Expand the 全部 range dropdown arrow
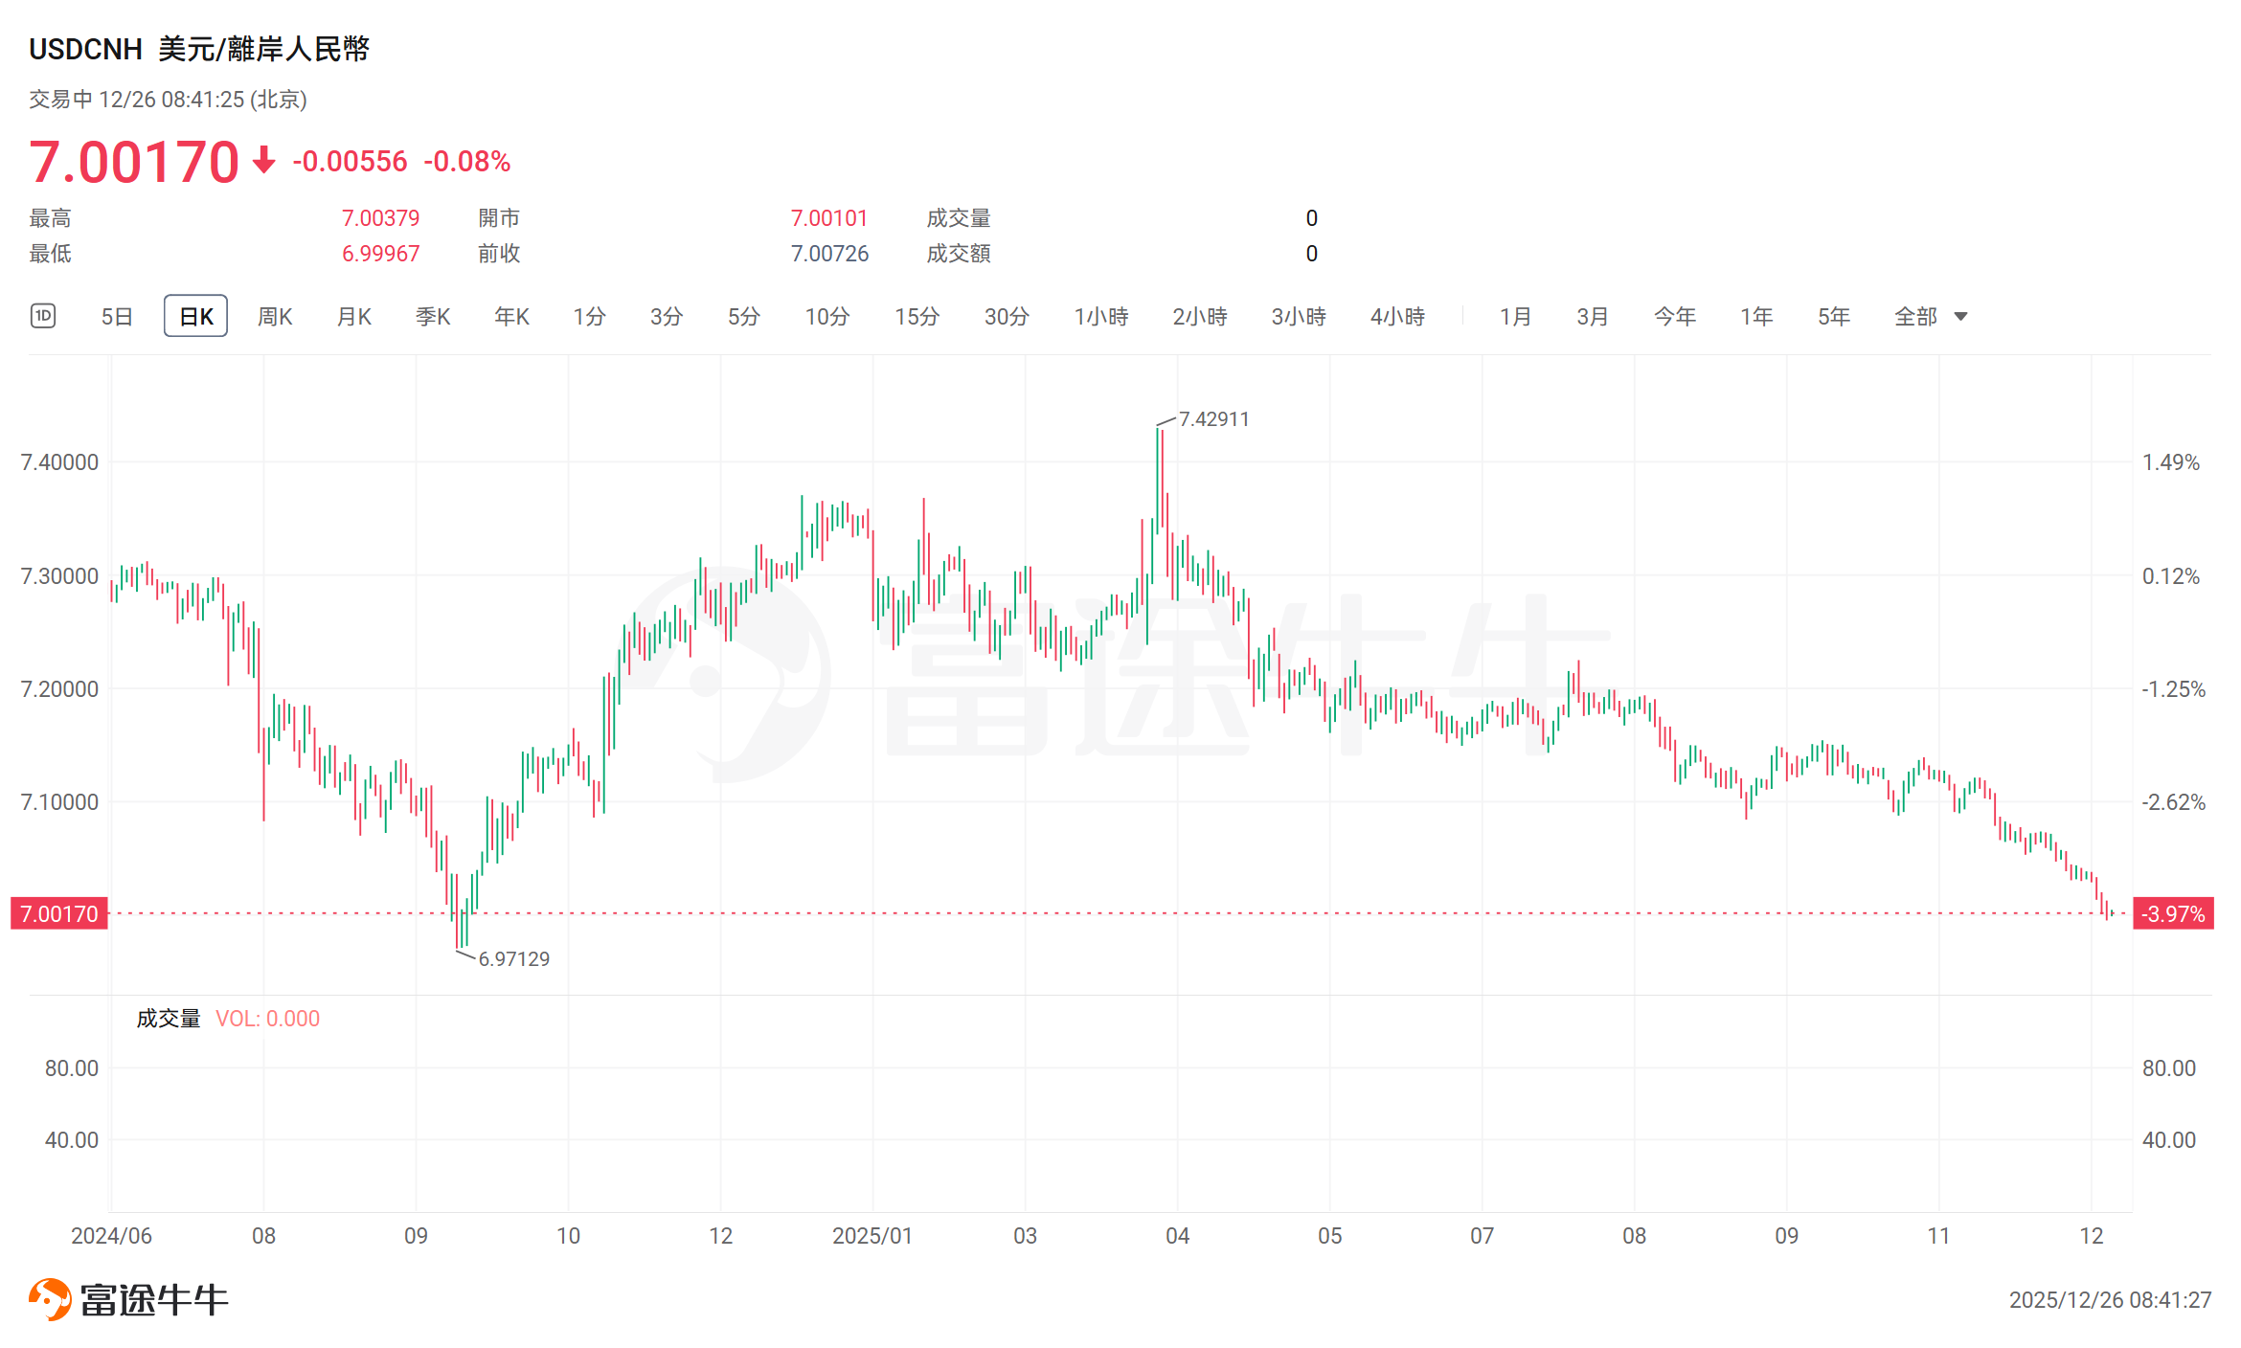The image size is (2241, 1348). (x=1960, y=317)
